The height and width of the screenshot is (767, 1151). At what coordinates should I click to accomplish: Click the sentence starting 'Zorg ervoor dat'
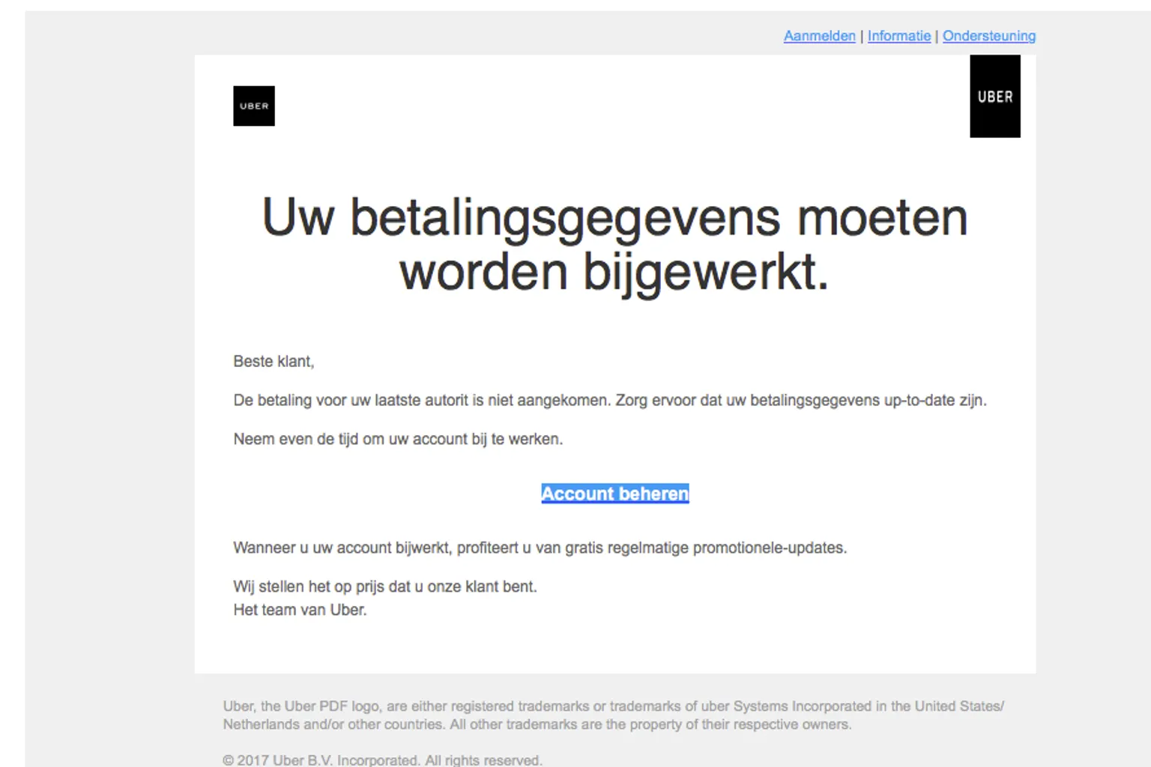pyautogui.click(x=800, y=400)
